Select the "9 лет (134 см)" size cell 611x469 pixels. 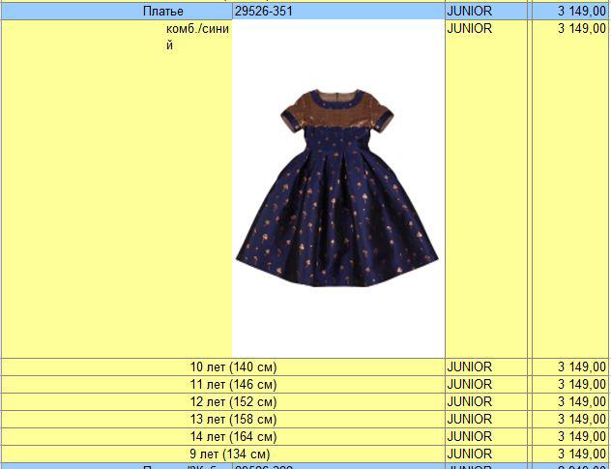tap(230, 454)
